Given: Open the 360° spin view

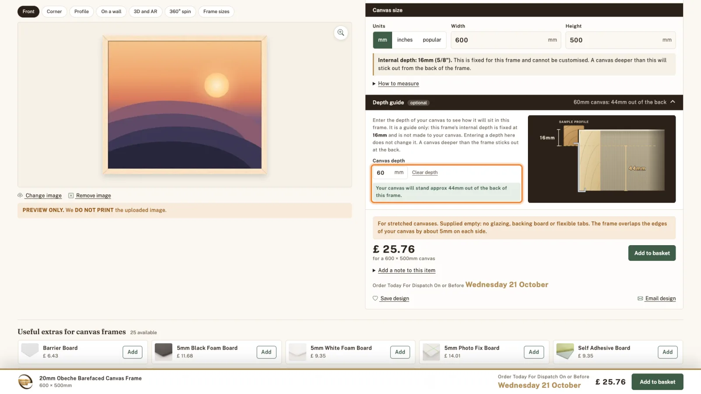Looking at the screenshot, I should (180, 11).
